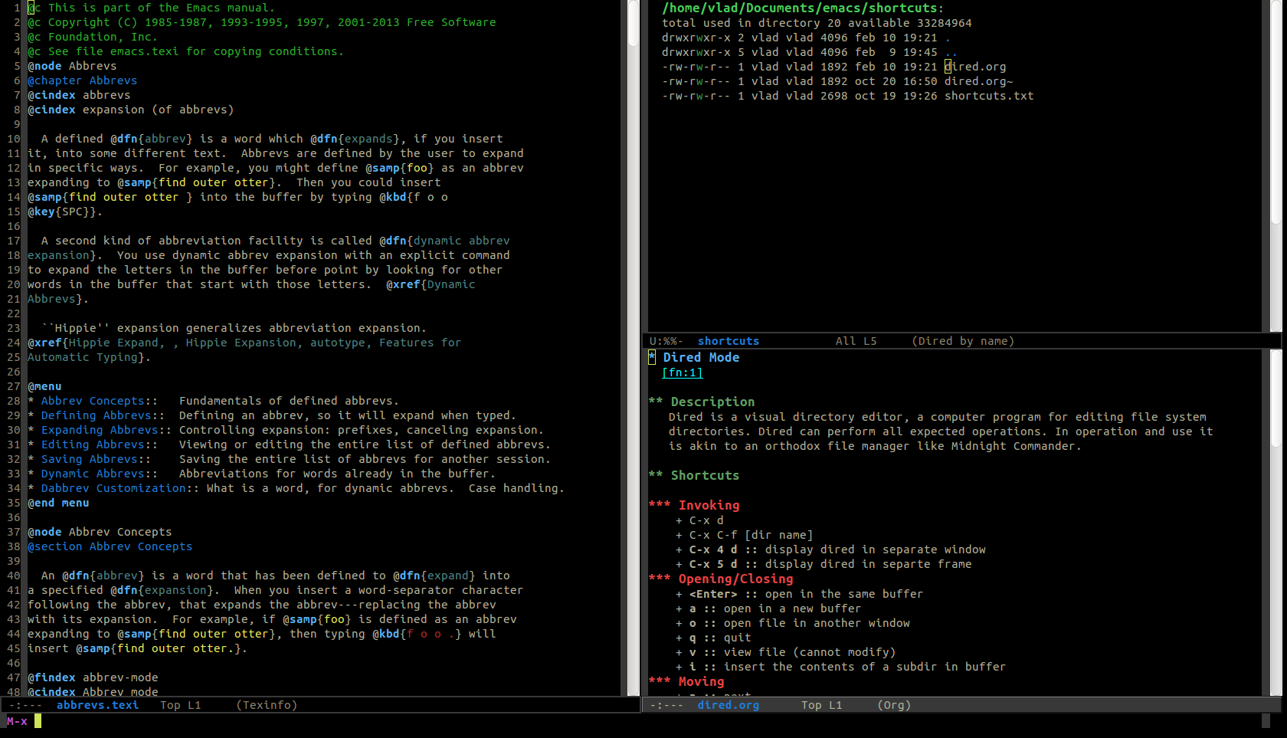The image size is (1287, 738).
Task: Open dired.org file in the directory listing
Action: [x=975, y=67]
